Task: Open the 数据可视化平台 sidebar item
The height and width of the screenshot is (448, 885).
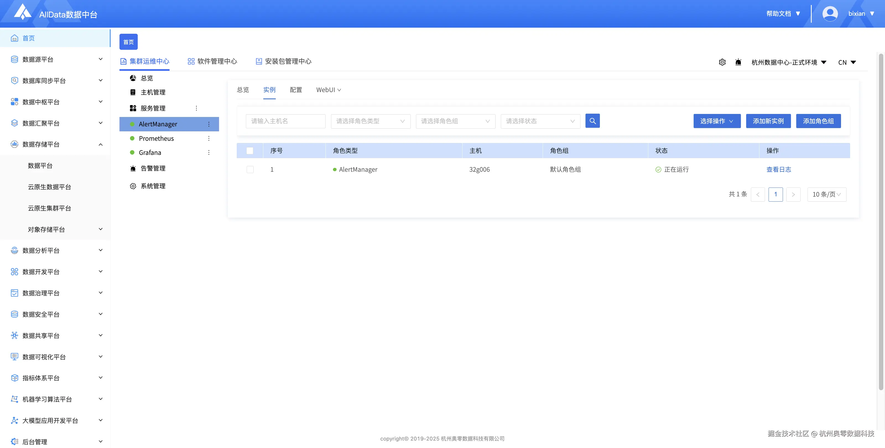Action: click(x=43, y=357)
